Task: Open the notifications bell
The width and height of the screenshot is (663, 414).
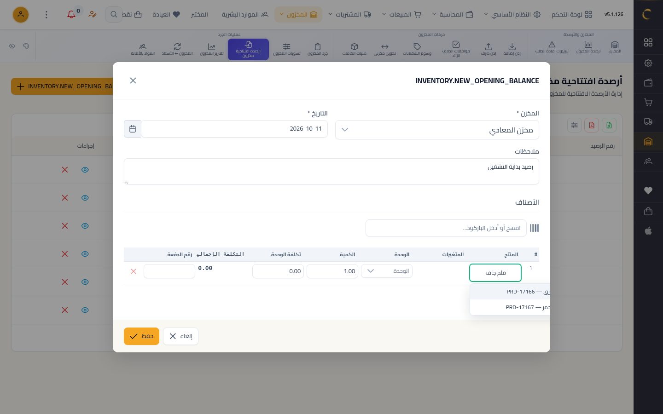Action: pos(71,14)
